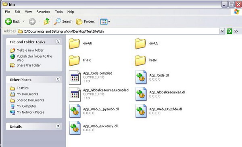242x147 pixels.
Task: Select App_GlobalResources.compiled file icon
Action: click(x=75, y=94)
